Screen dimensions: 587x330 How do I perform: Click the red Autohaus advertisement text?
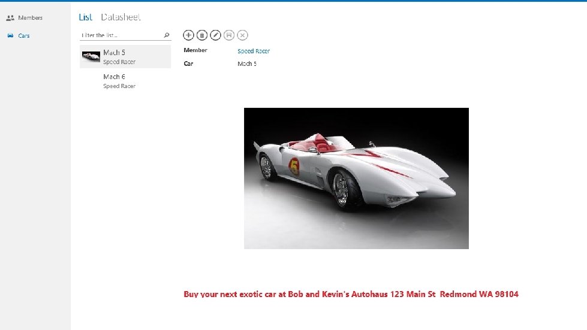click(351, 294)
